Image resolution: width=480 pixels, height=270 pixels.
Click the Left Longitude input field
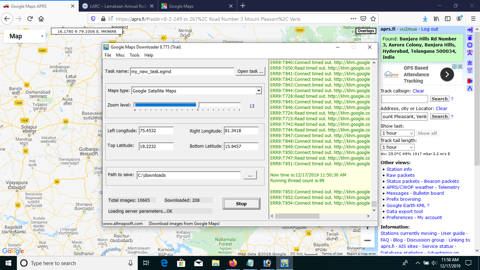pos(156,131)
